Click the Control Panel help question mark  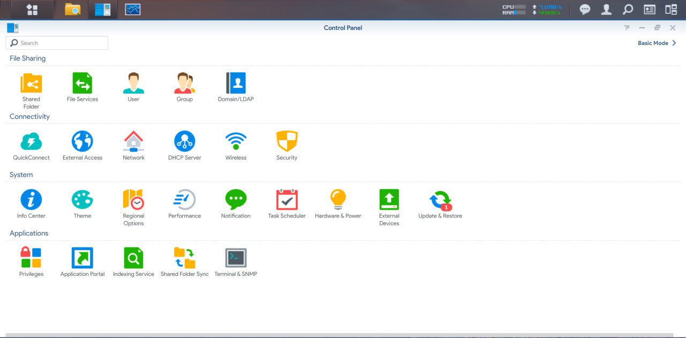coord(627,28)
